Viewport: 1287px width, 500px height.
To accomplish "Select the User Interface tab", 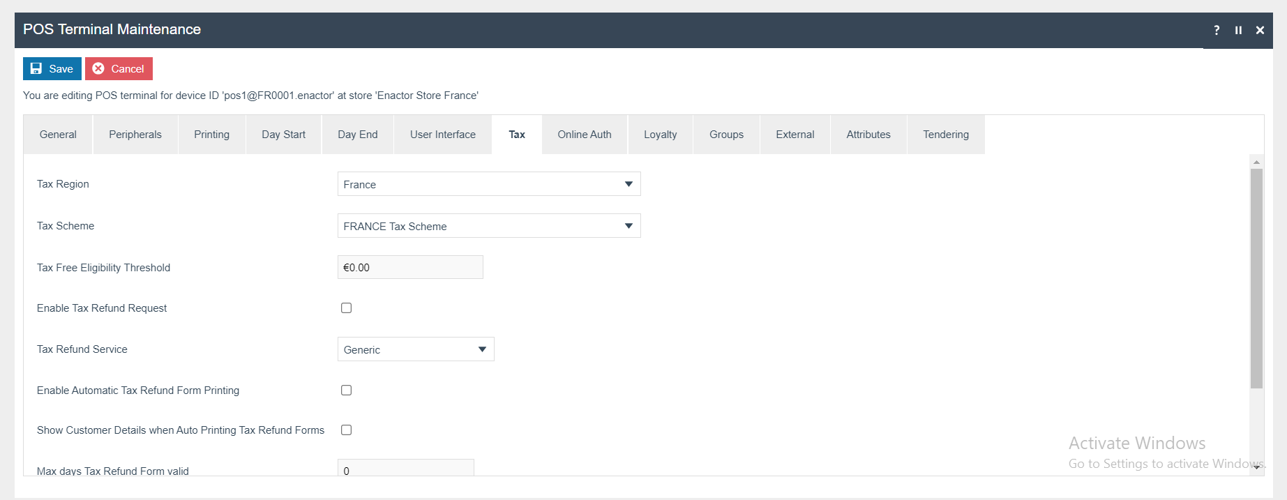I will click(x=442, y=135).
